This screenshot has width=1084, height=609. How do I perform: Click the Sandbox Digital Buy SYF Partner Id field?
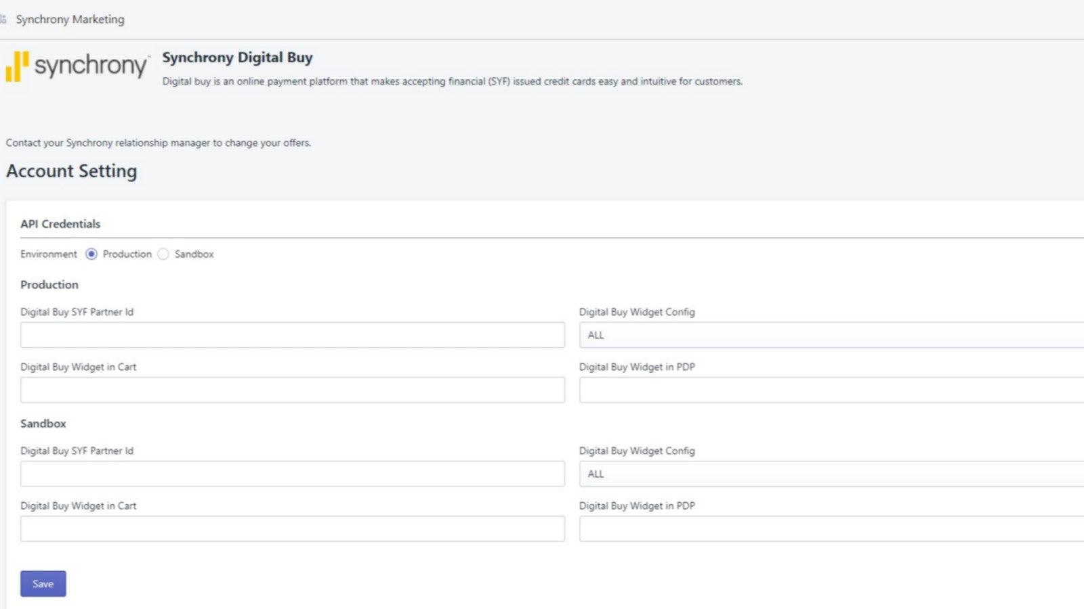pyautogui.click(x=293, y=474)
